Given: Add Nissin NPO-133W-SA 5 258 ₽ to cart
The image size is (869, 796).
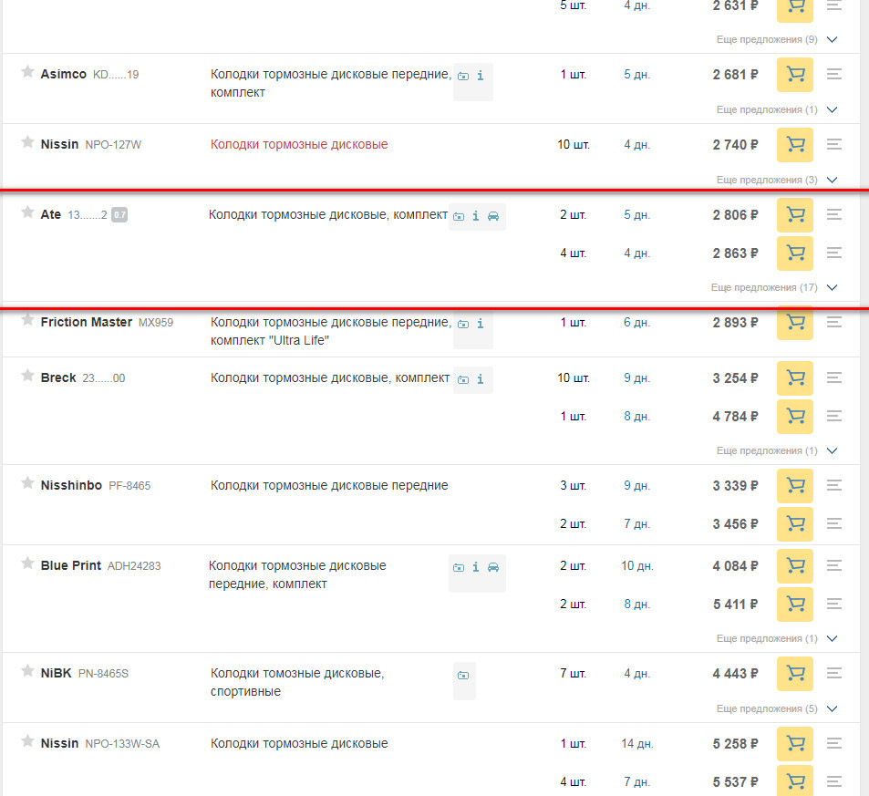Looking at the screenshot, I should tap(795, 744).
